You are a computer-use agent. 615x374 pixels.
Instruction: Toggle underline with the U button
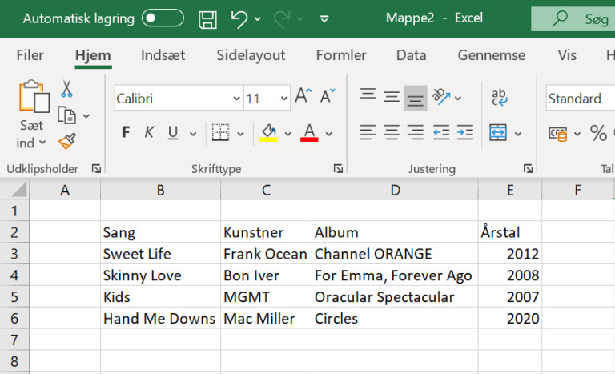pyautogui.click(x=173, y=133)
